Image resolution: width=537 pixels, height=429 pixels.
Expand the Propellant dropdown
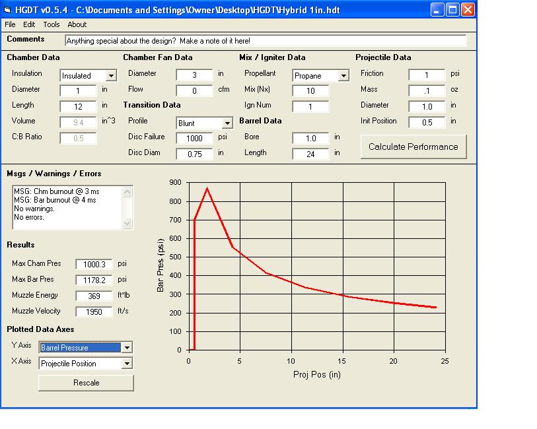click(x=343, y=76)
